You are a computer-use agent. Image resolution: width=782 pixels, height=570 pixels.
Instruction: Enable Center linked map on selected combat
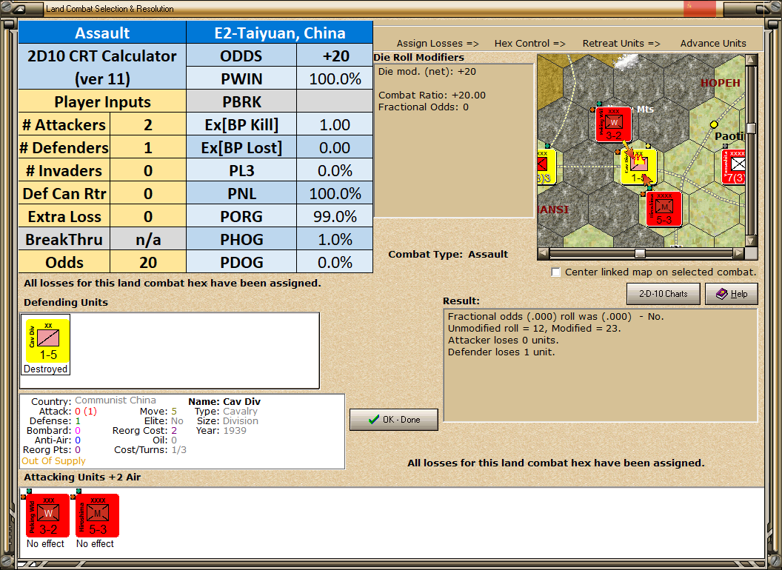(x=556, y=272)
